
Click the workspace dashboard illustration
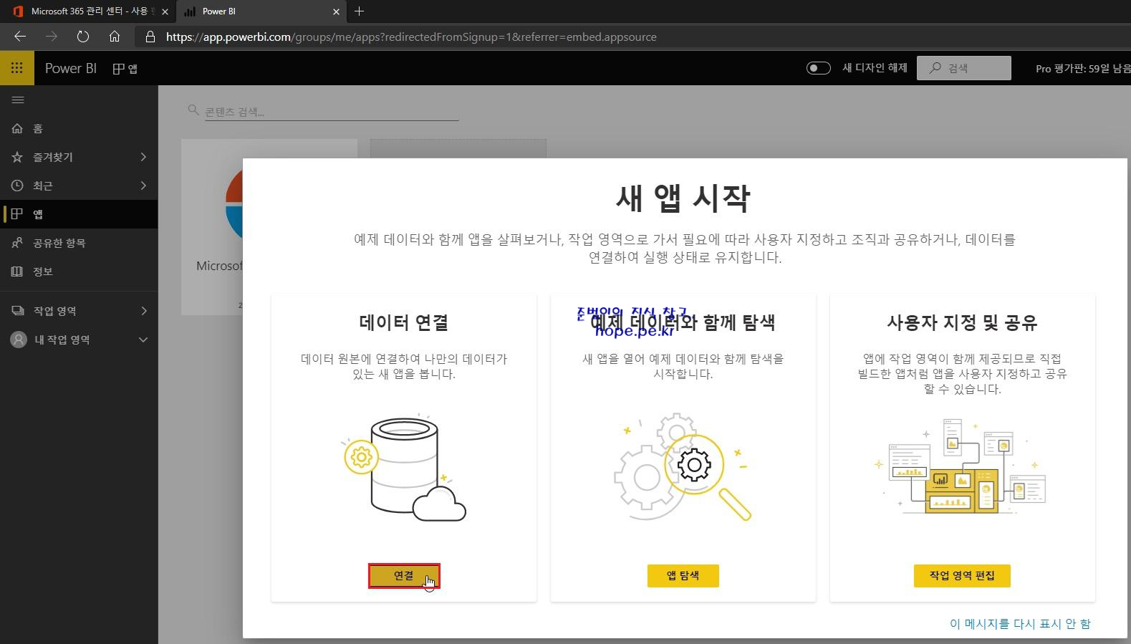[x=961, y=467]
